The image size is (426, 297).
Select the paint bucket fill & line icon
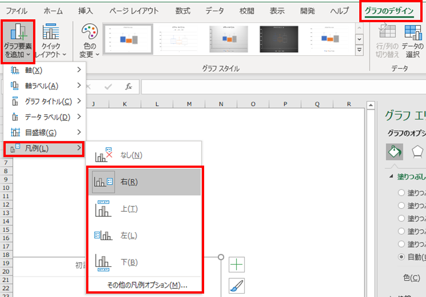[395, 152]
